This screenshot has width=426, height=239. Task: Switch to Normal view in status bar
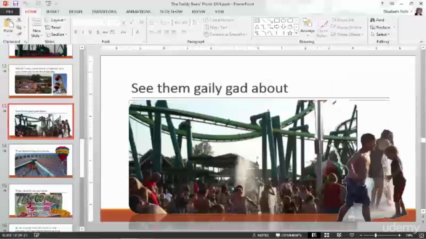314,235
